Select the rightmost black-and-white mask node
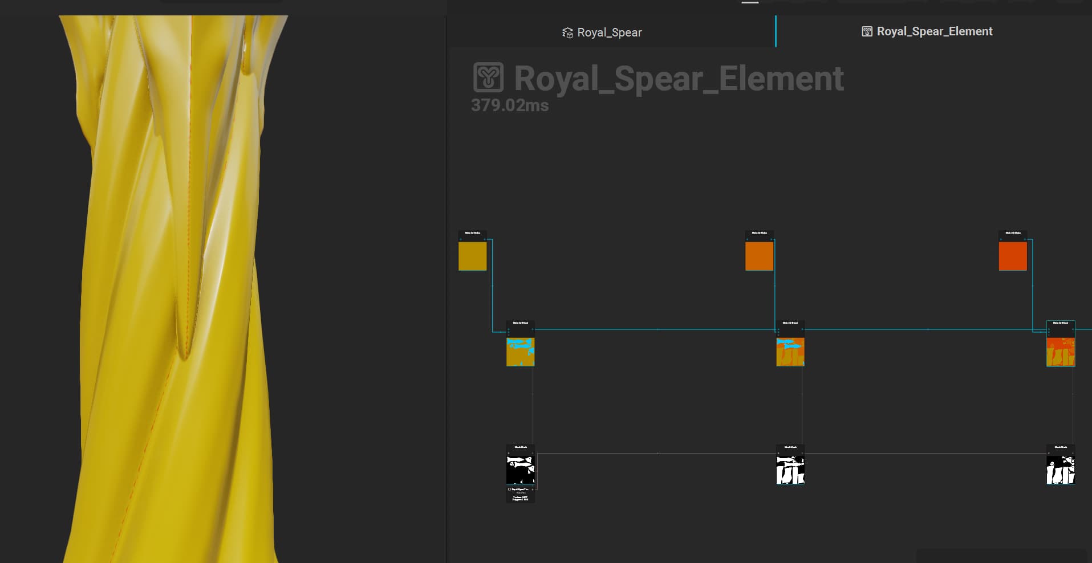1092x563 pixels. (1061, 470)
